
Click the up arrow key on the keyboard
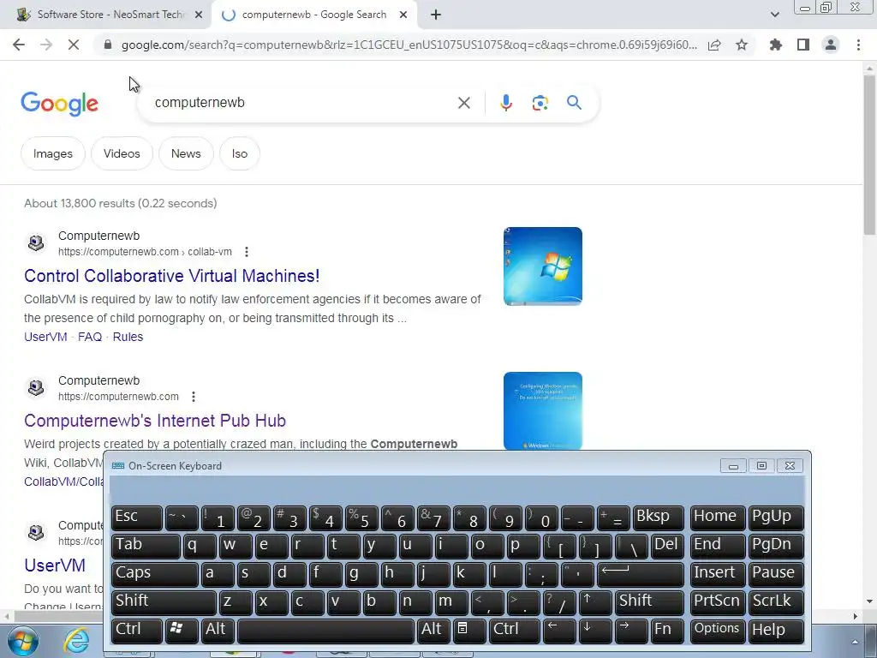(595, 602)
